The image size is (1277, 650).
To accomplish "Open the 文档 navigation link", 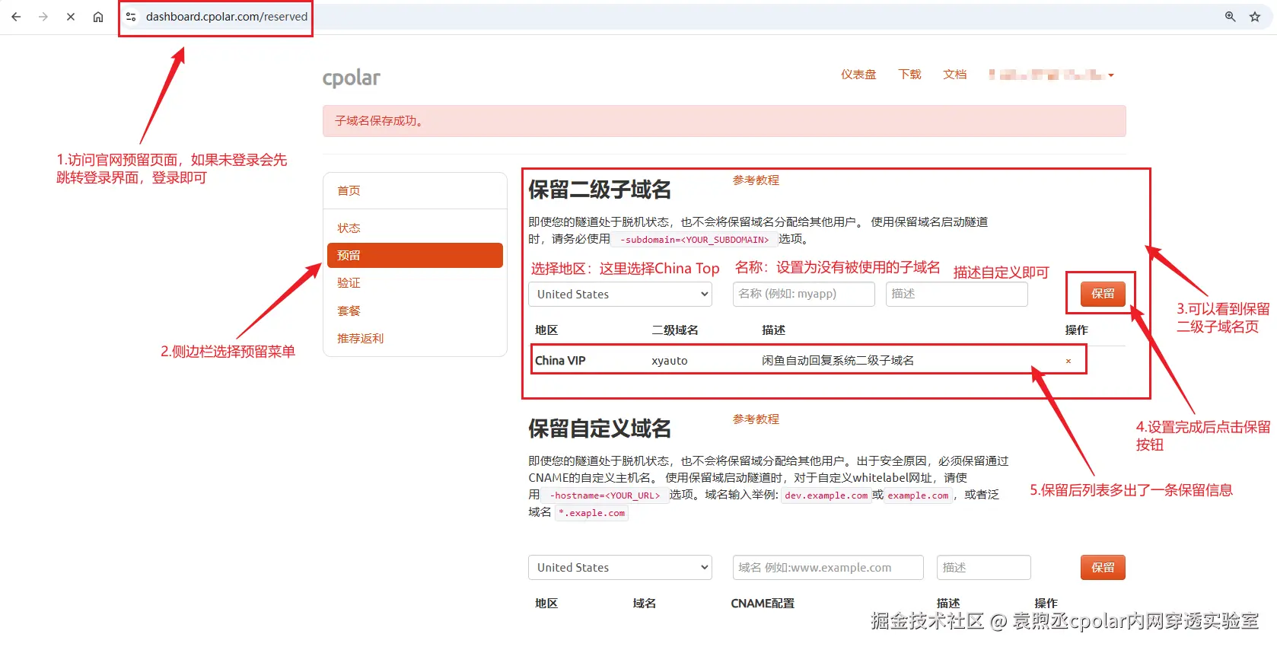I will pos(954,75).
